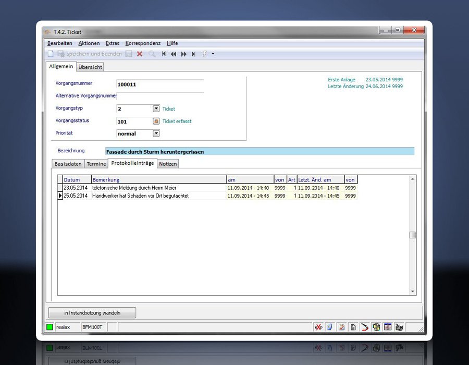Jump to the last record
Screen dimensions: 469x365
coord(194,54)
